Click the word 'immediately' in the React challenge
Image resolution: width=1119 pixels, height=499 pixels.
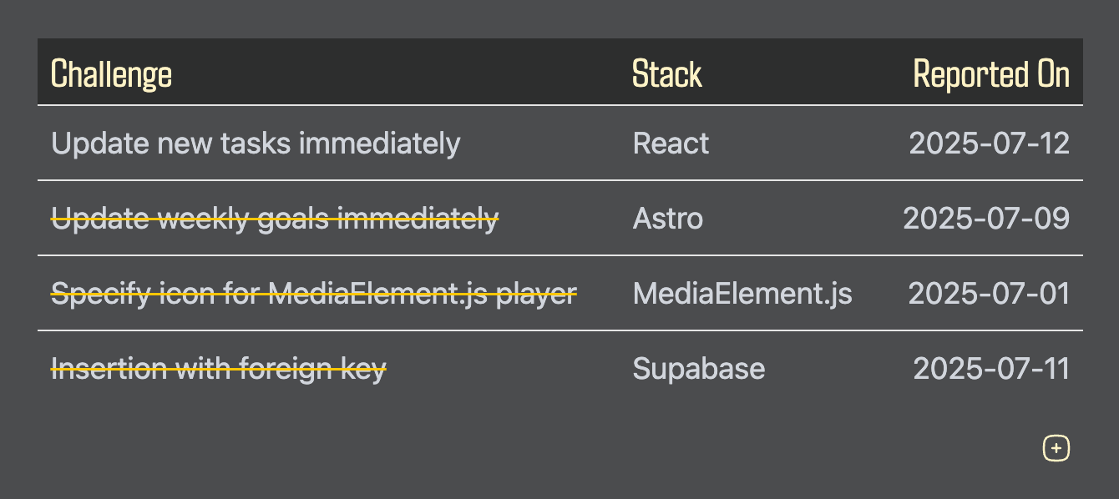point(379,144)
